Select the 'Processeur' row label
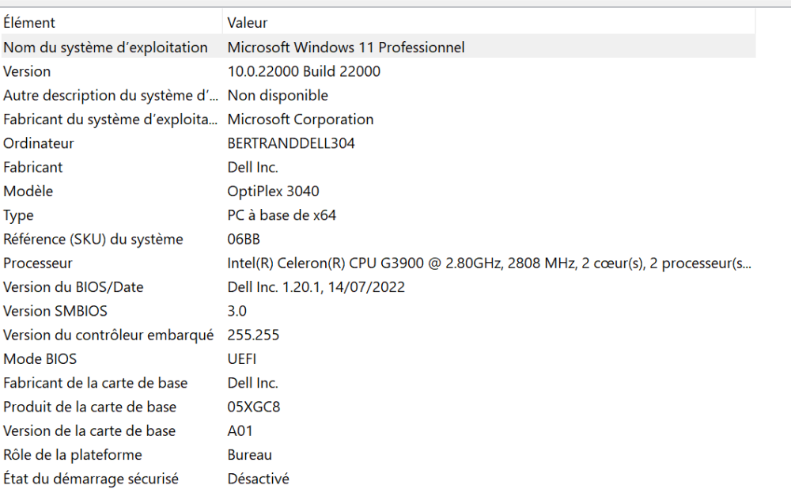The image size is (791, 489). [38, 263]
